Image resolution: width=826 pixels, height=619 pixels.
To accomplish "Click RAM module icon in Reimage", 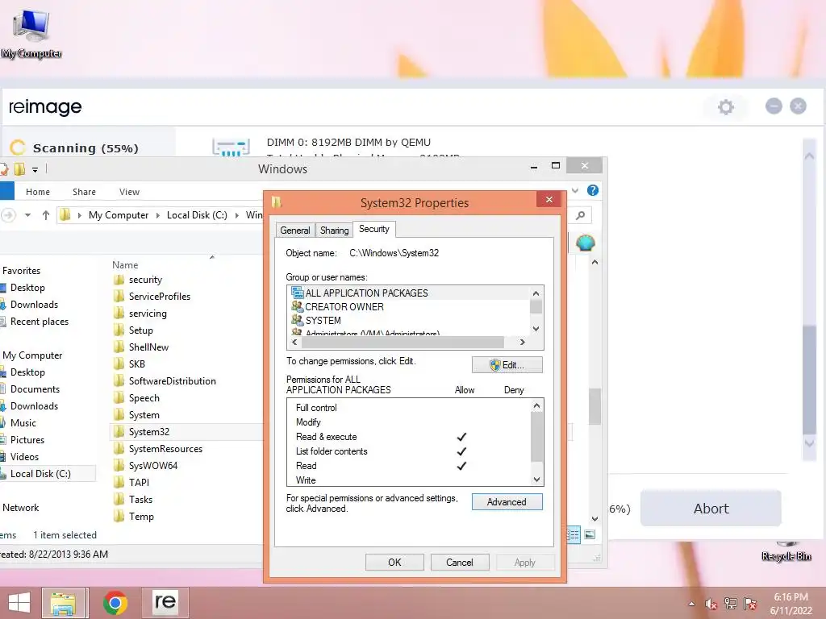I will click(x=231, y=147).
